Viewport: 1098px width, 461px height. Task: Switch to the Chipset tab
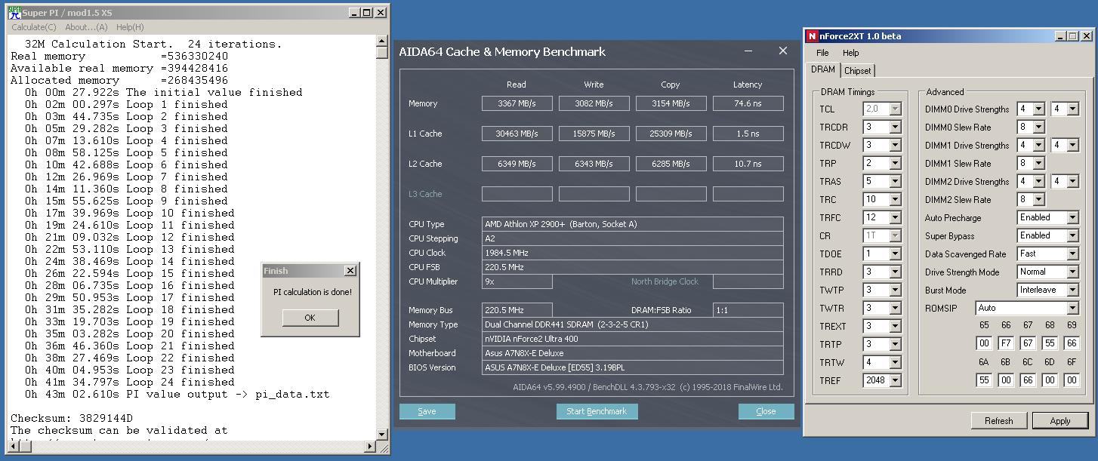(857, 70)
